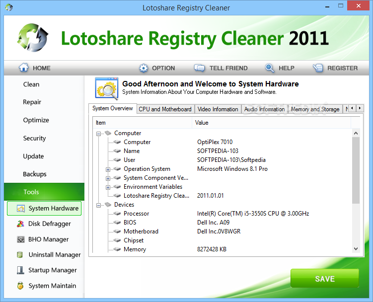Open the CPU and Motherboard tab
The height and width of the screenshot is (302, 373).
click(x=165, y=109)
